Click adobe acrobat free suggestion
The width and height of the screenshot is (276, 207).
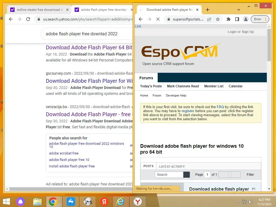click(x=64, y=153)
